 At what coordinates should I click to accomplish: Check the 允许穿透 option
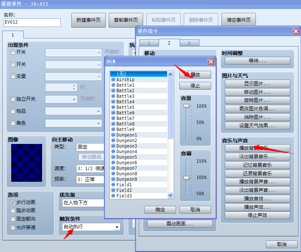[x=13, y=227]
